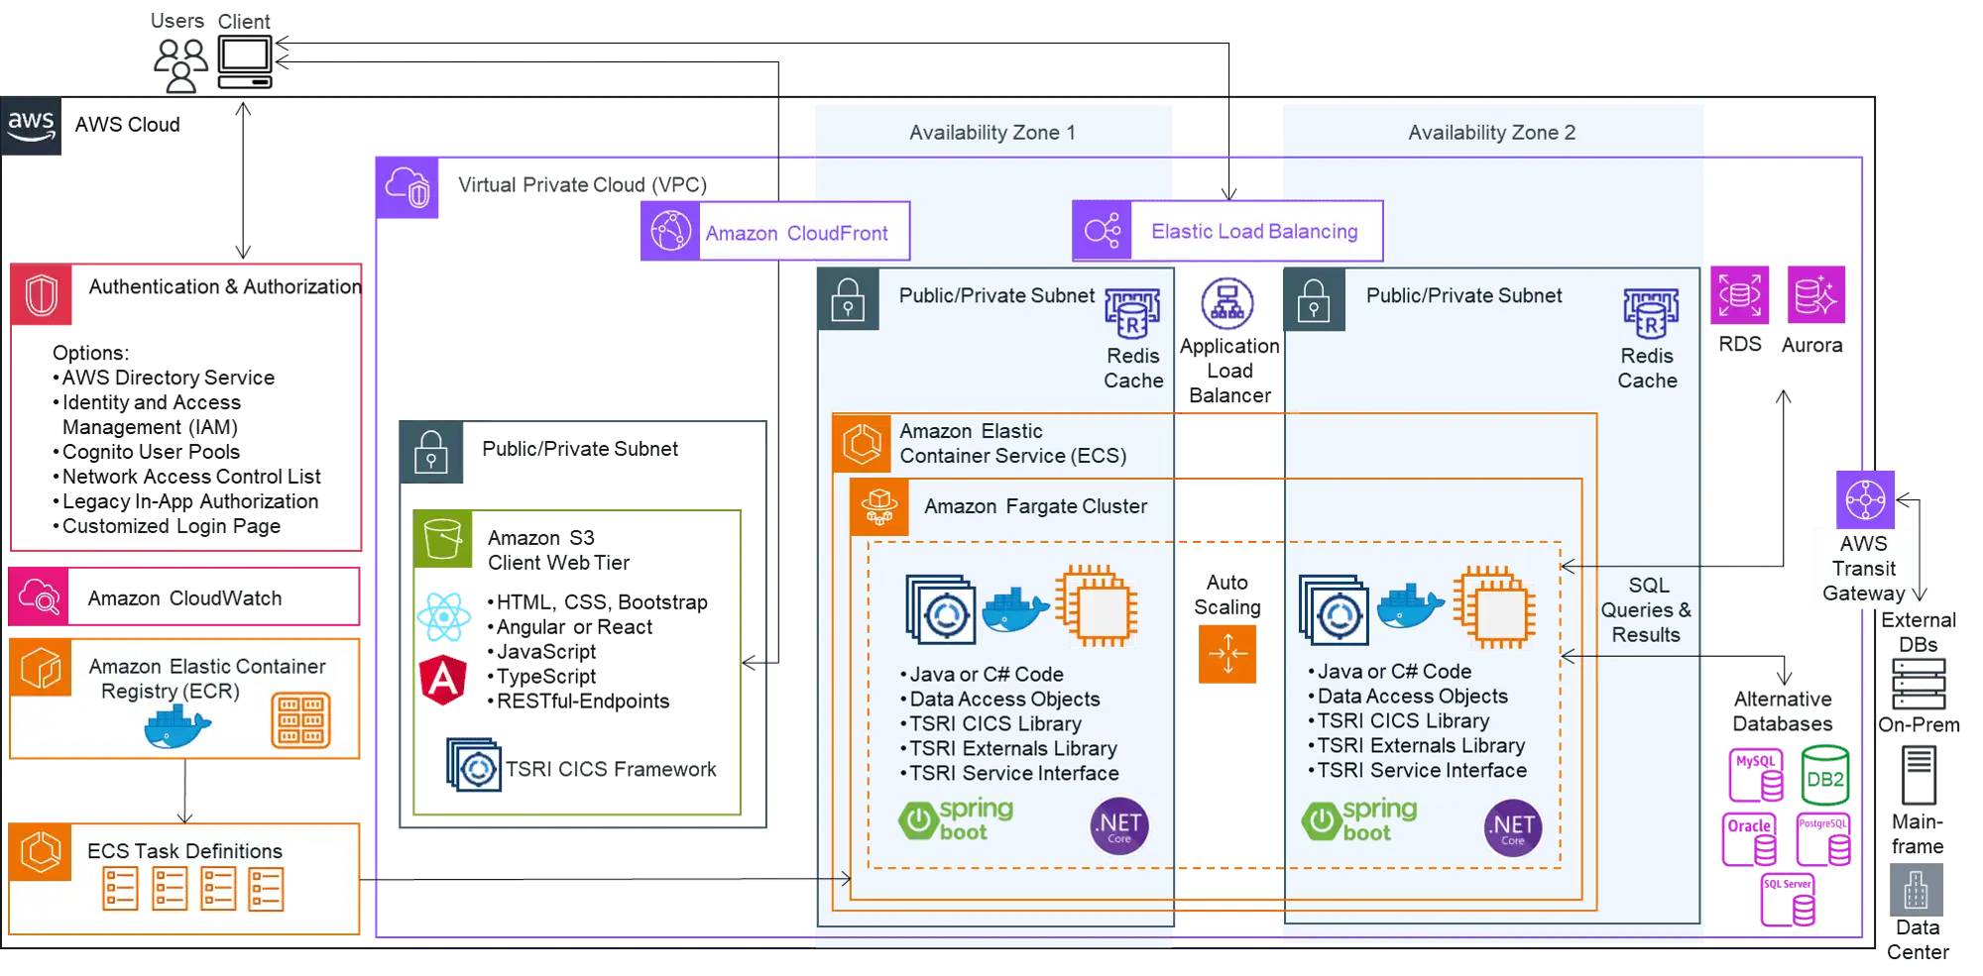Click the Data Center building icon
1983x976 pixels.
click(x=1917, y=890)
